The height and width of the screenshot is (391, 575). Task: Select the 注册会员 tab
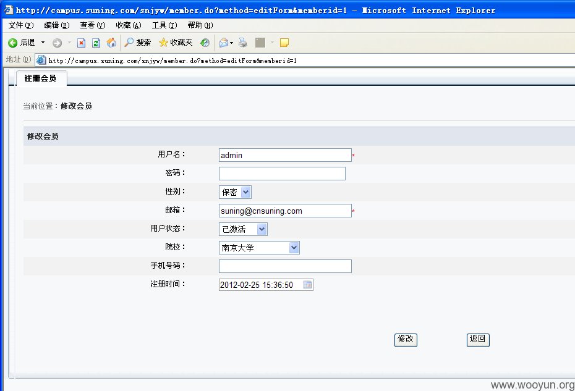pos(41,78)
